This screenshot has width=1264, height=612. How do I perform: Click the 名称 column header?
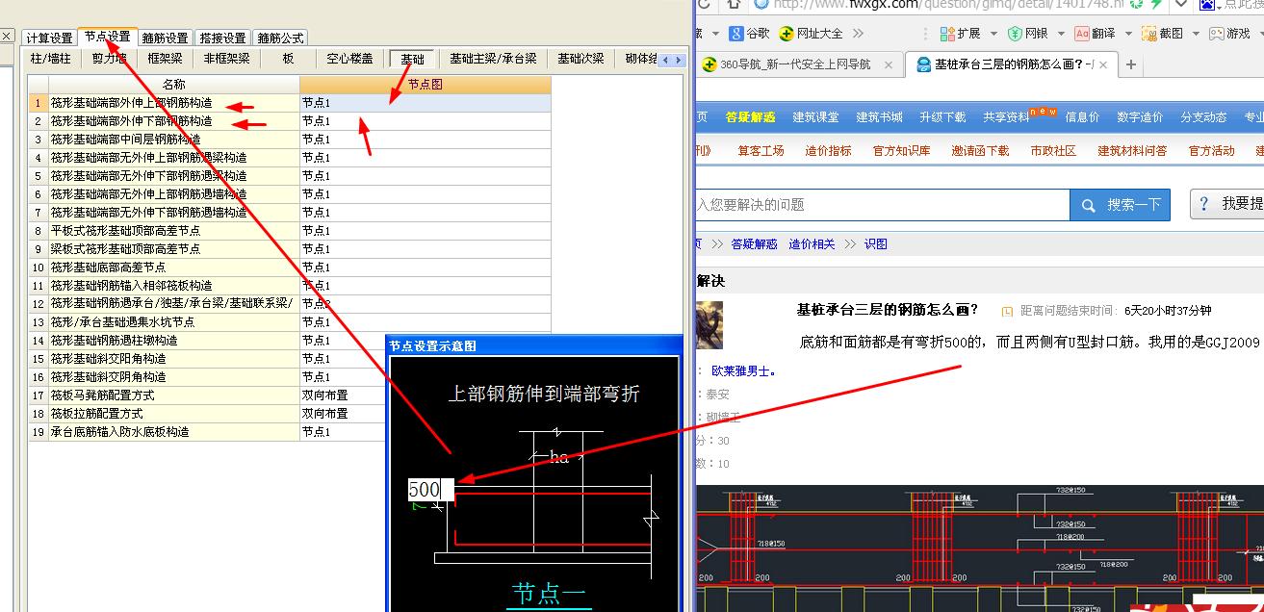[x=174, y=85]
